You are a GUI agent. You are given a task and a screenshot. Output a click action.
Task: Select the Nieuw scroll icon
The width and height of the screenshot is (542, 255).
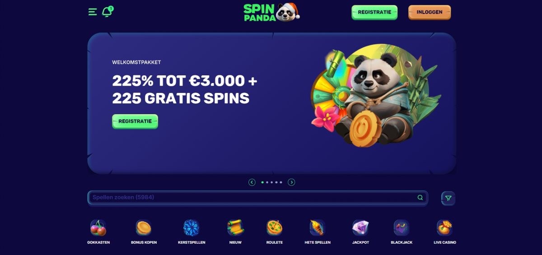coord(235,228)
